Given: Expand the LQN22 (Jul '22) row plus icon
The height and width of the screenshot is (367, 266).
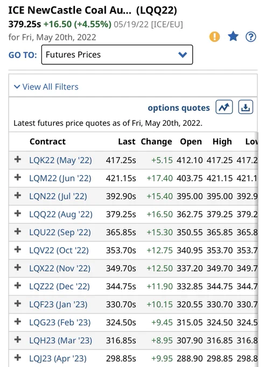Looking at the screenshot, I should coord(18,195).
